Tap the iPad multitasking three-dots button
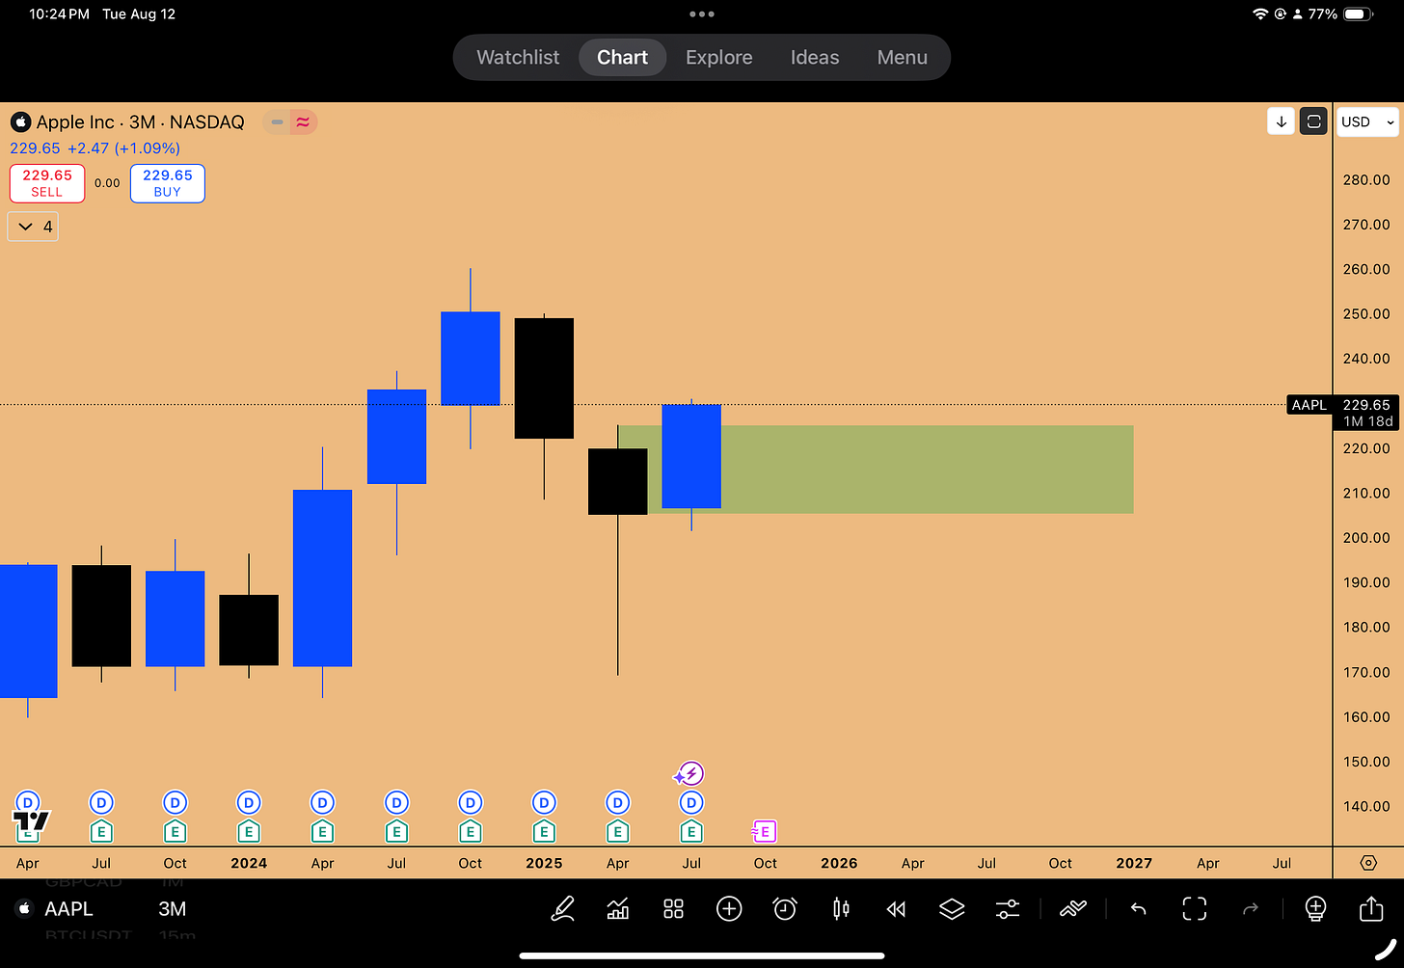Screen dimensions: 1404x968 [702, 14]
